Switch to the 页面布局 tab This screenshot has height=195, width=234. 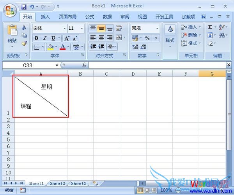[x=67, y=17]
